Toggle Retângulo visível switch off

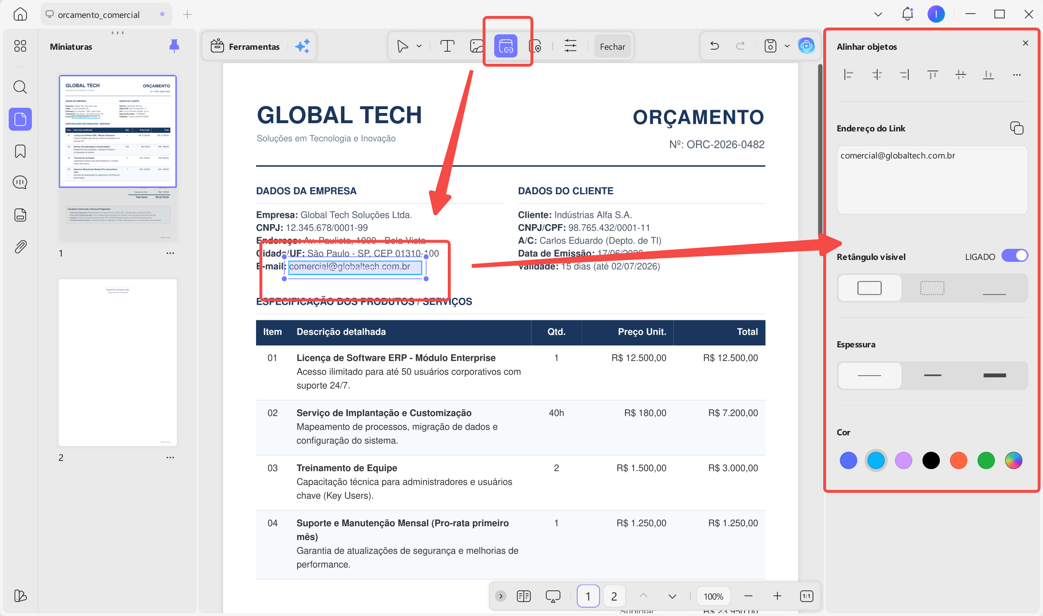pyautogui.click(x=1014, y=256)
